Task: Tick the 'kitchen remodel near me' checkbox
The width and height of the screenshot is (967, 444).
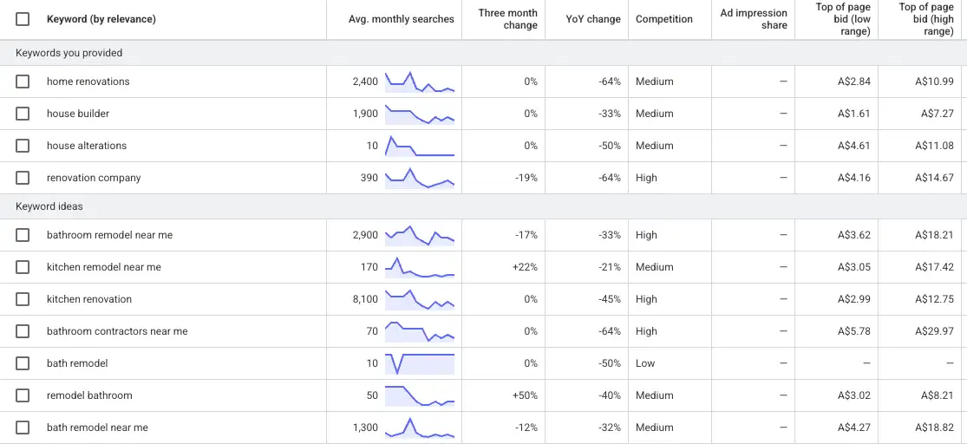Action: click(23, 267)
